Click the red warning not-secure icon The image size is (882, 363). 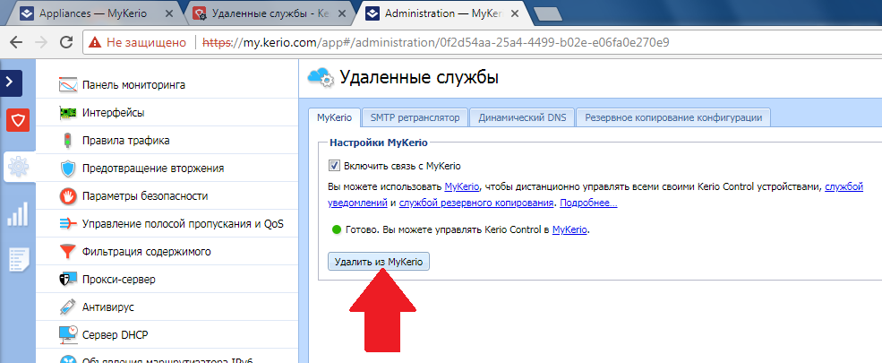[x=95, y=42]
